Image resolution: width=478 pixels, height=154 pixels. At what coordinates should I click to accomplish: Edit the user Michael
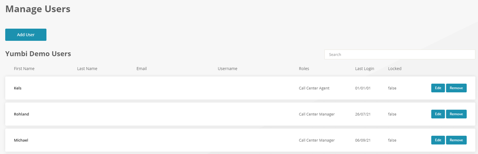438,140
